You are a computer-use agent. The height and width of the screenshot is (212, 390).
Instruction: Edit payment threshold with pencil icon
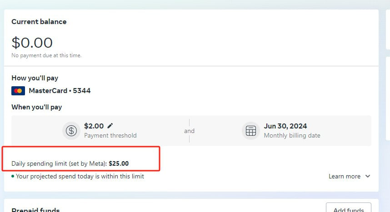pyautogui.click(x=110, y=126)
